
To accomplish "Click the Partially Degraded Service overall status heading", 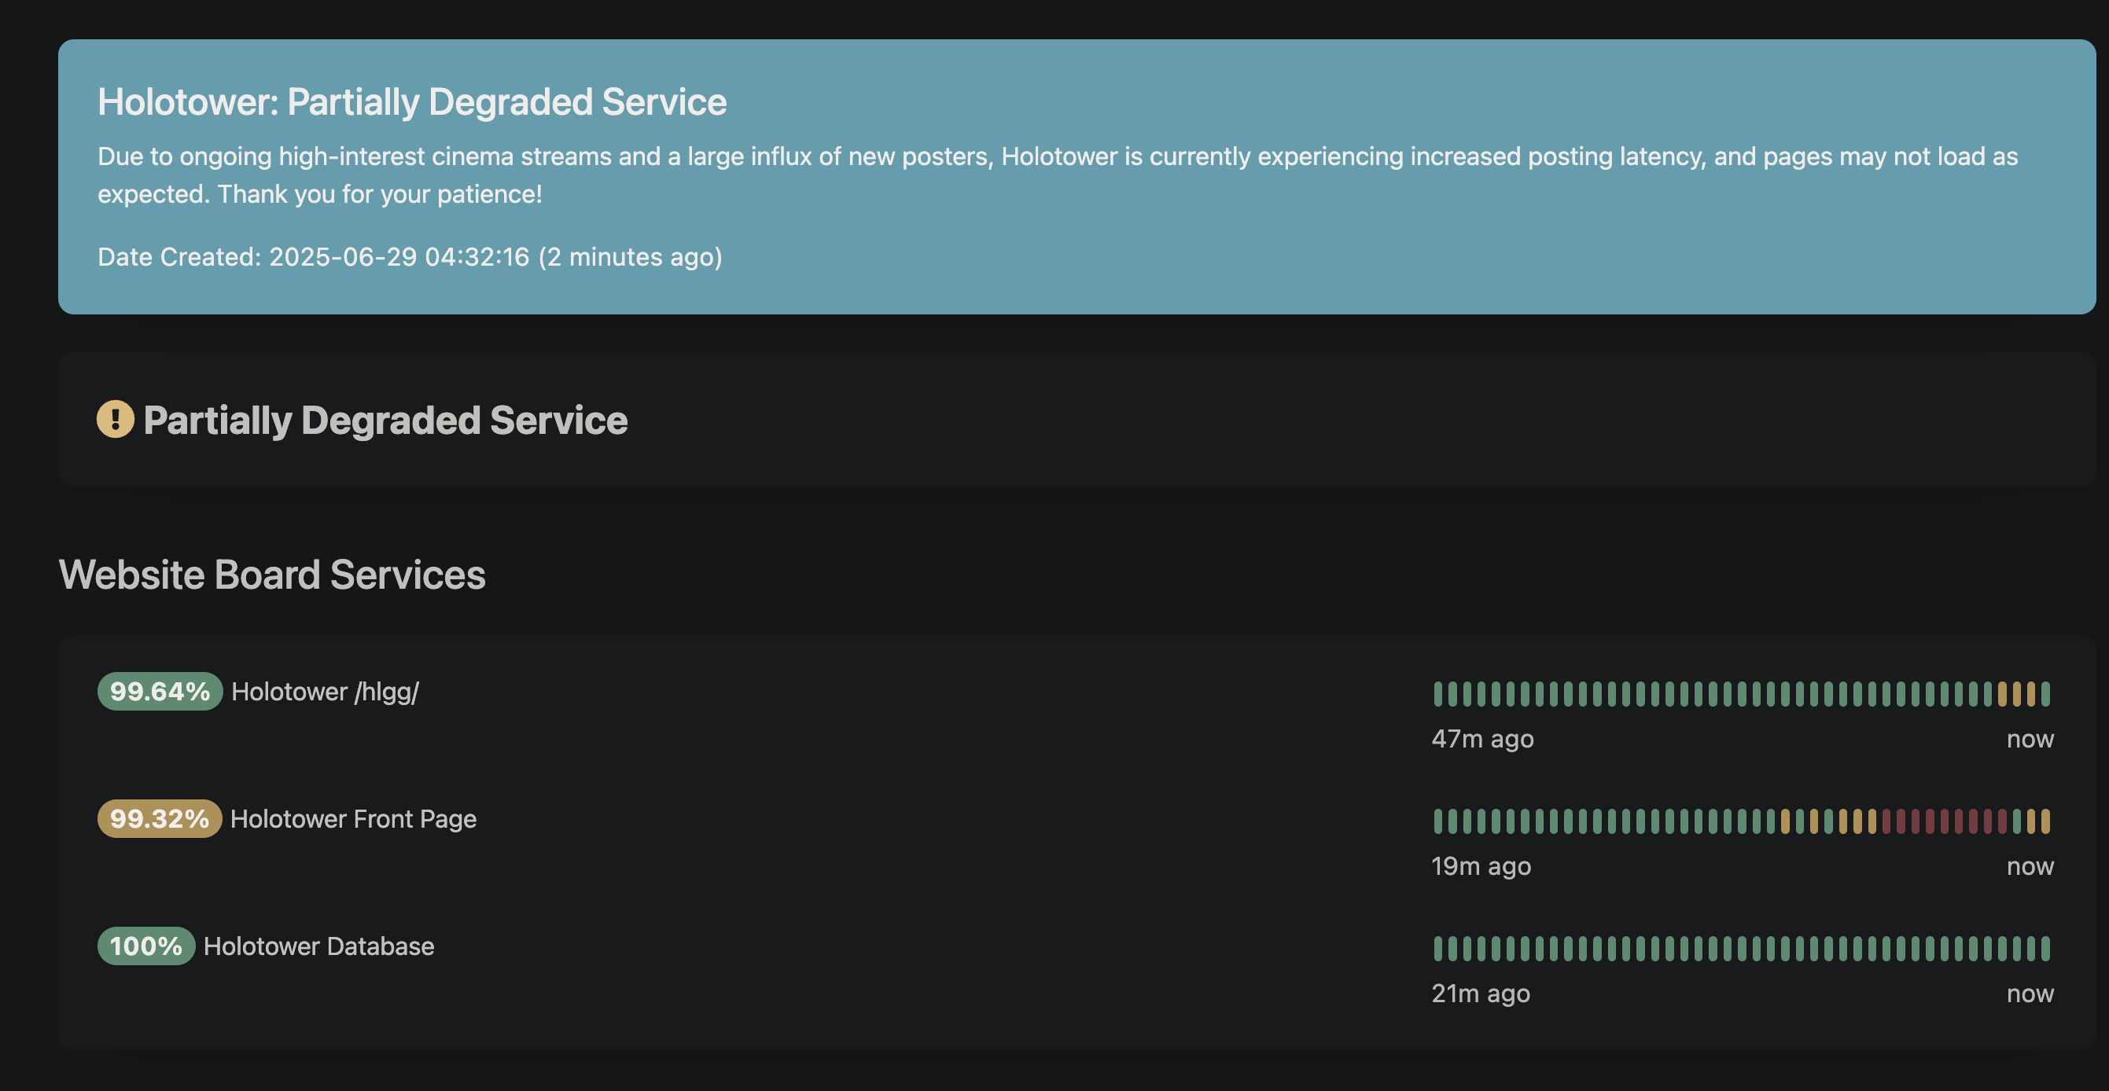I will click(385, 421).
